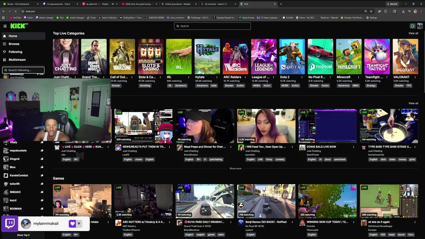Open options menu for ARC Raiders category
425x239 pixels.
coord(245,77)
